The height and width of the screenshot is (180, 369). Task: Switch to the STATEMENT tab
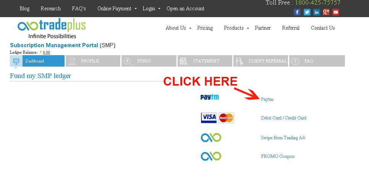tap(205, 61)
